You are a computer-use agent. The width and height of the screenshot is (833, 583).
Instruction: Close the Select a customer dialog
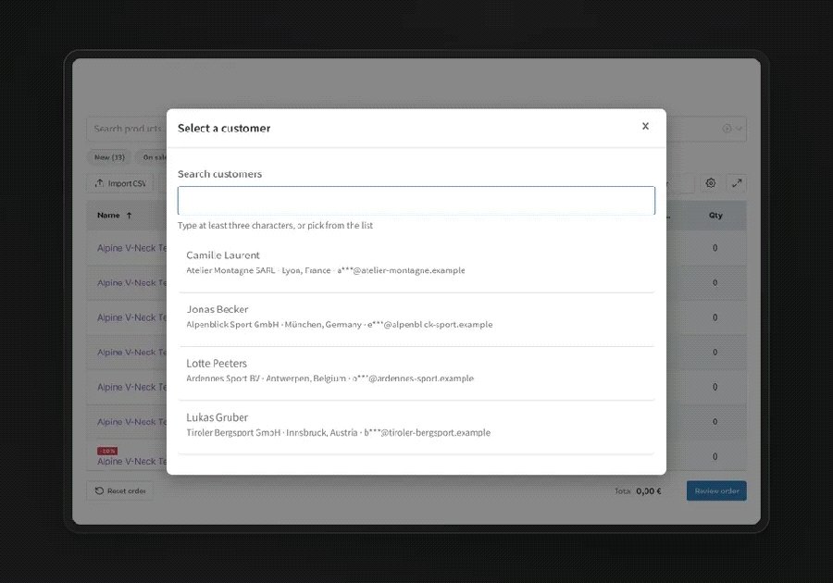(645, 127)
